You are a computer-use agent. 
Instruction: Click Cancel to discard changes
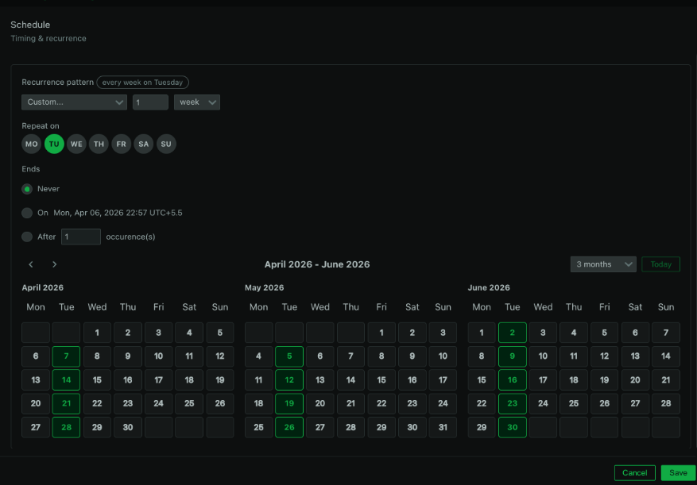(634, 472)
